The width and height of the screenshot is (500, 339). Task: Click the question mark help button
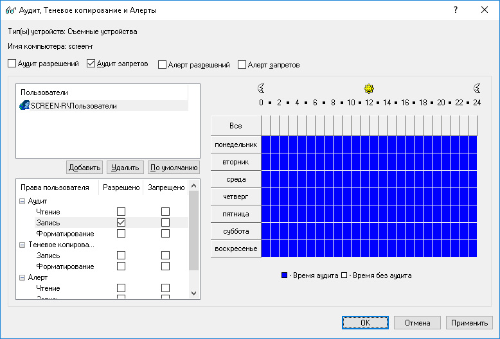456,10
